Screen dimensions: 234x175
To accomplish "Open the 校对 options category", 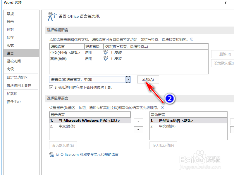I will tap(21, 30).
